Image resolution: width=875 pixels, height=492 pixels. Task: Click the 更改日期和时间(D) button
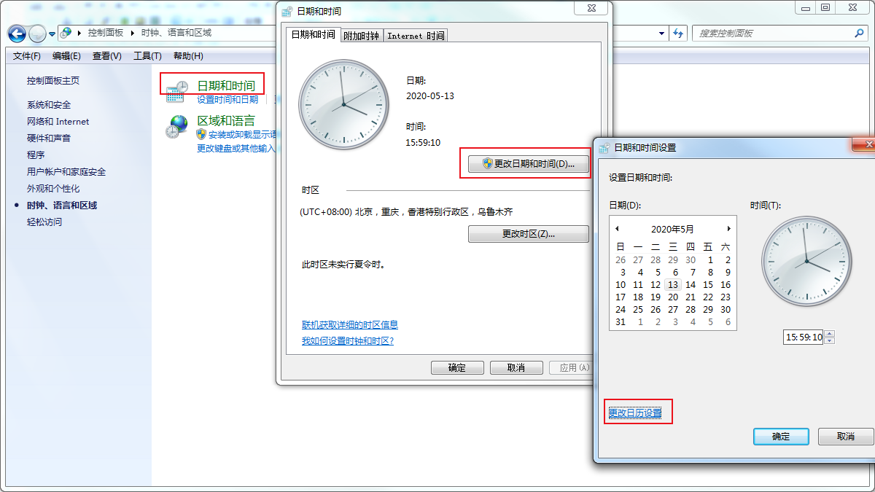528,164
